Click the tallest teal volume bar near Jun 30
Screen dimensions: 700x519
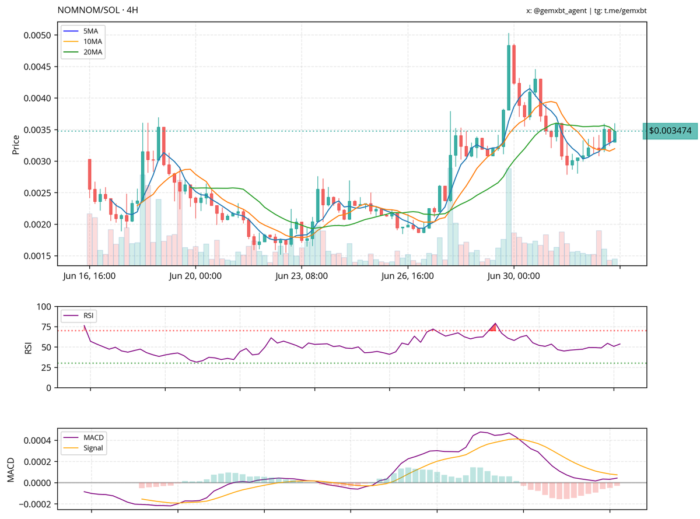pyautogui.click(x=509, y=217)
